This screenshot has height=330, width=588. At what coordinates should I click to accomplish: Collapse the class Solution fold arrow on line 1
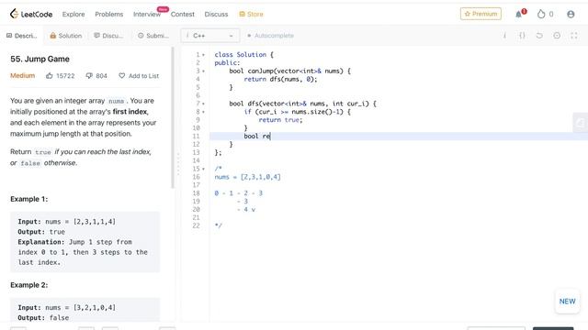[204, 55]
